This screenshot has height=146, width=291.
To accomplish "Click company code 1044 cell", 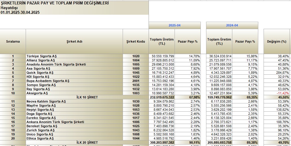I will 136,138.
